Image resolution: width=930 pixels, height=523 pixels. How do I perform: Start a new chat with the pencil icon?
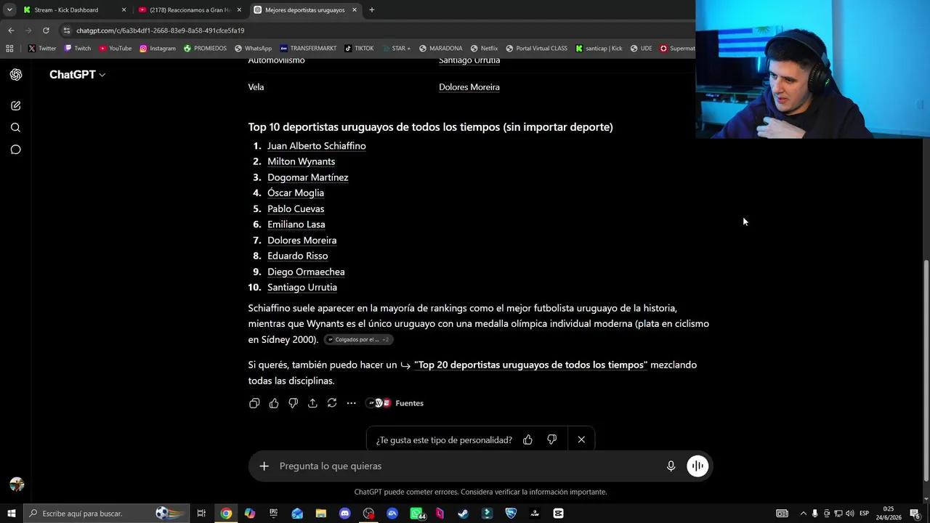click(x=16, y=105)
